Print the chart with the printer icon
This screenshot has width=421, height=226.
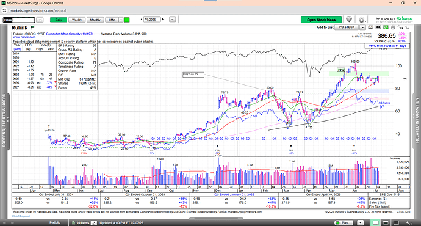point(393,27)
